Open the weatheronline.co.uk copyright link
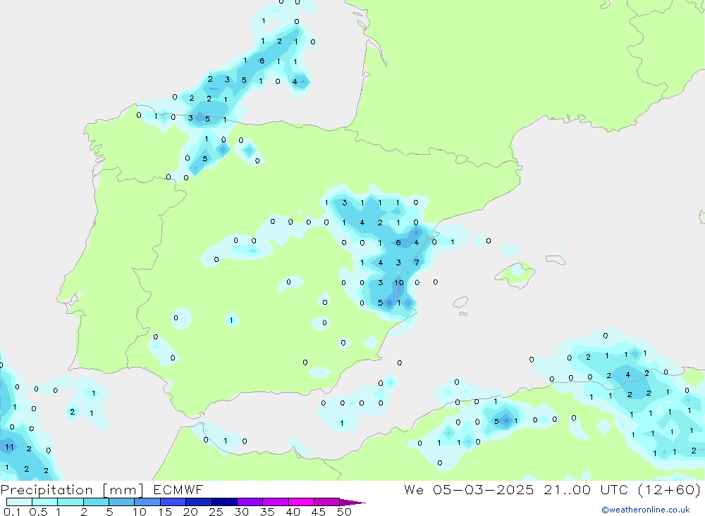 click(x=645, y=510)
